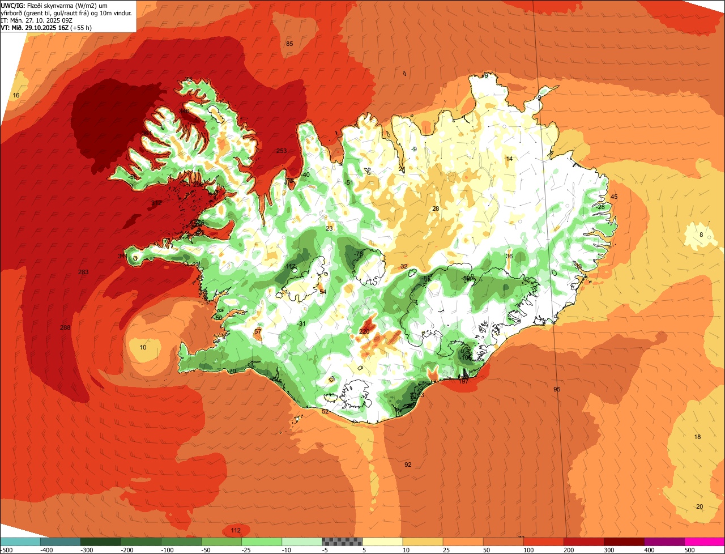Screen dimensions: 725x554
Task: Click the map value '14' in northeast Iceland
Action: (x=509, y=159)
